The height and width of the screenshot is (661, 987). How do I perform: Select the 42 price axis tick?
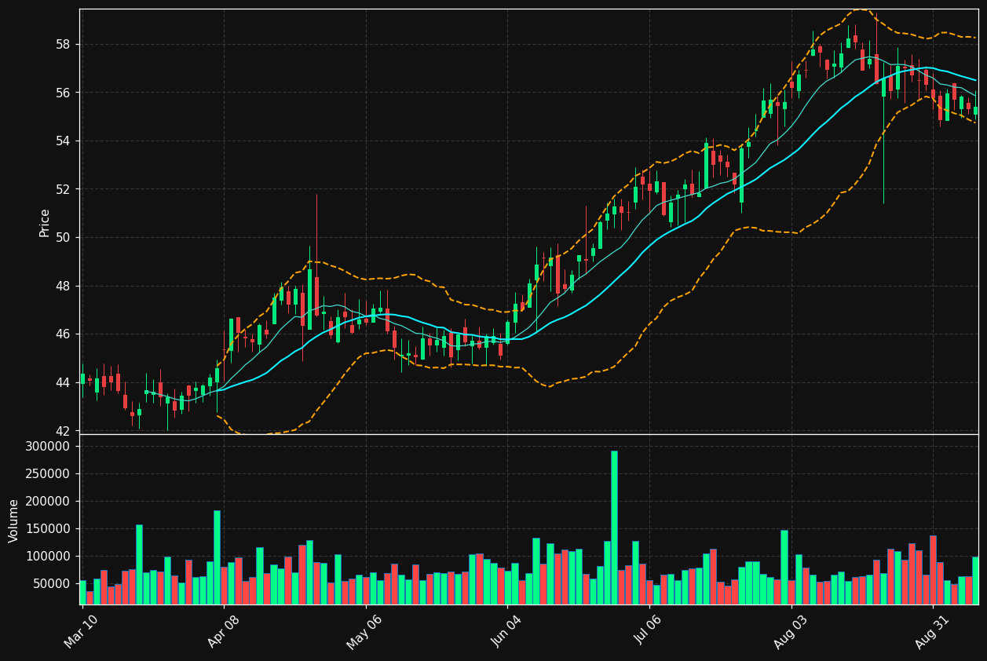(x=63, y=431)
